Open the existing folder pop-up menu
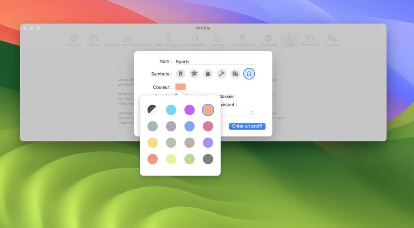This screenshot has height=228, width=414. (238, 113)
